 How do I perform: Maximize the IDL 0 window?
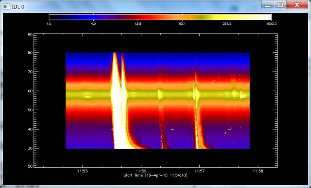pos(280,5)
